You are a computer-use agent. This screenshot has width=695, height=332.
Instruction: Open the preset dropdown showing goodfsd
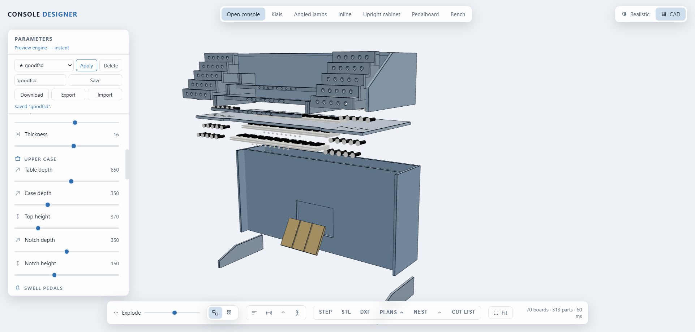(x=44, y=65)
